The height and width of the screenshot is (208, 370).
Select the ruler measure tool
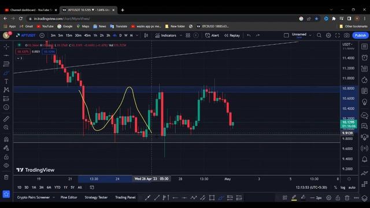[x=6, y=118]
